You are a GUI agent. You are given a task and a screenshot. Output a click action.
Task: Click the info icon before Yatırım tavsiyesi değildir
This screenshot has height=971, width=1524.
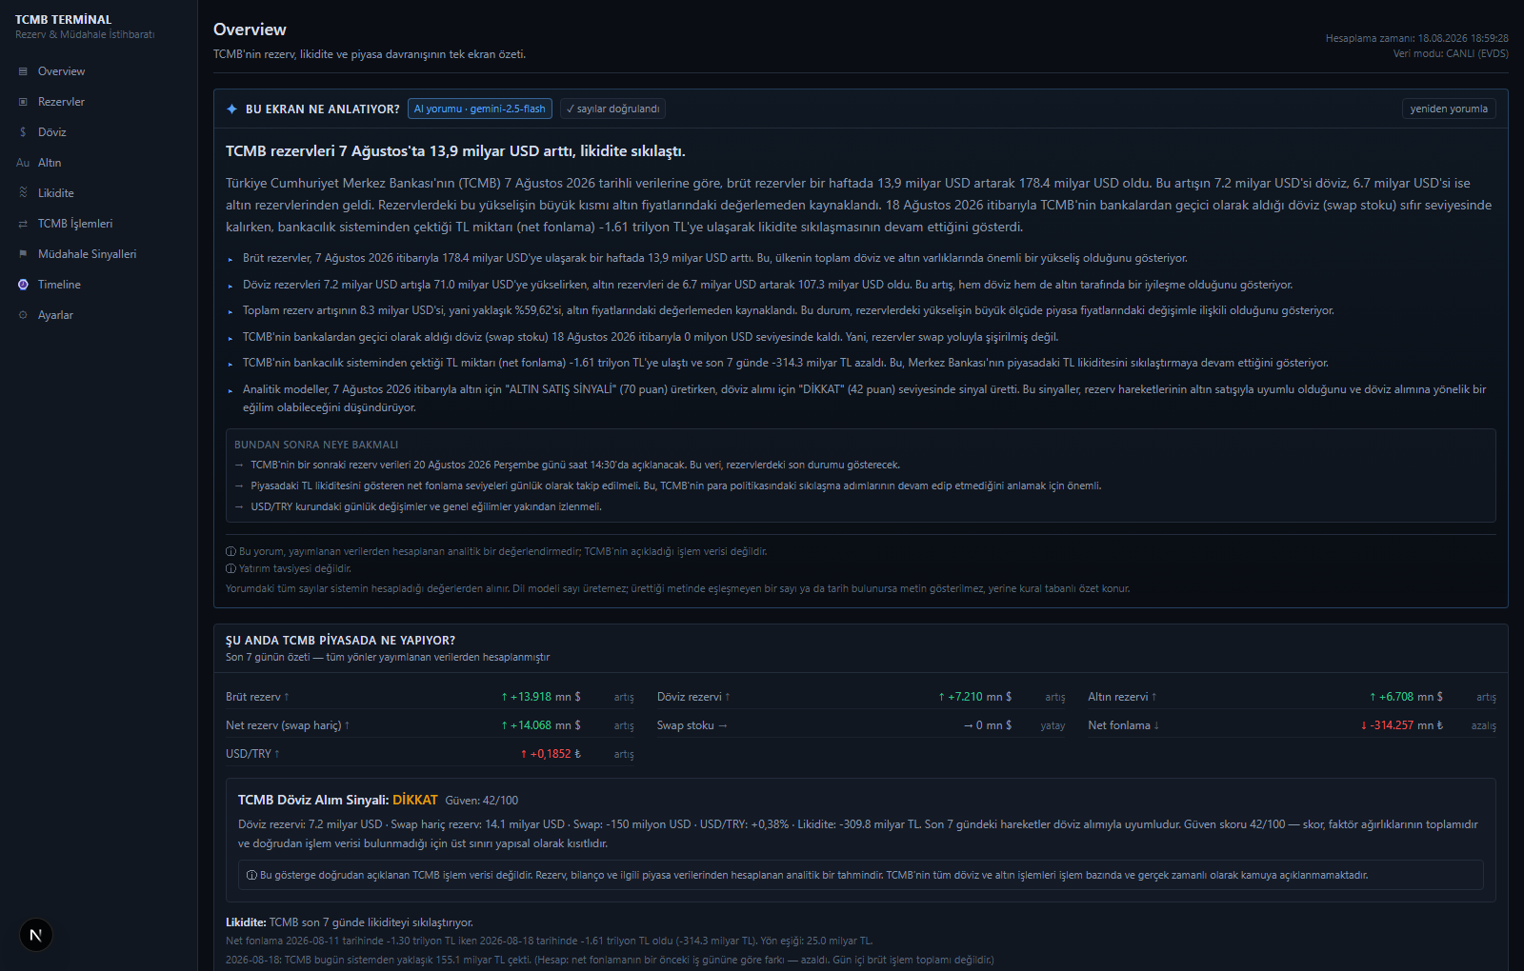tap(231, 568)
